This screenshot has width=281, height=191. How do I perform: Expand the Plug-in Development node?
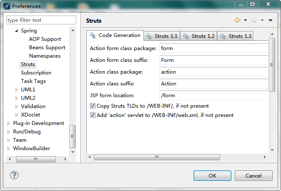tap(8, 123)
